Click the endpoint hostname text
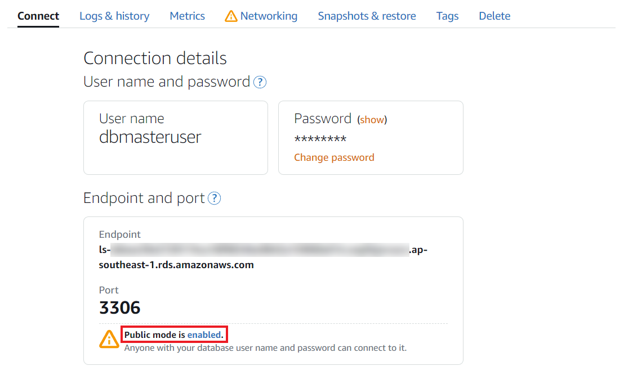This screenshot has width=624, height=375. [263, 257]
